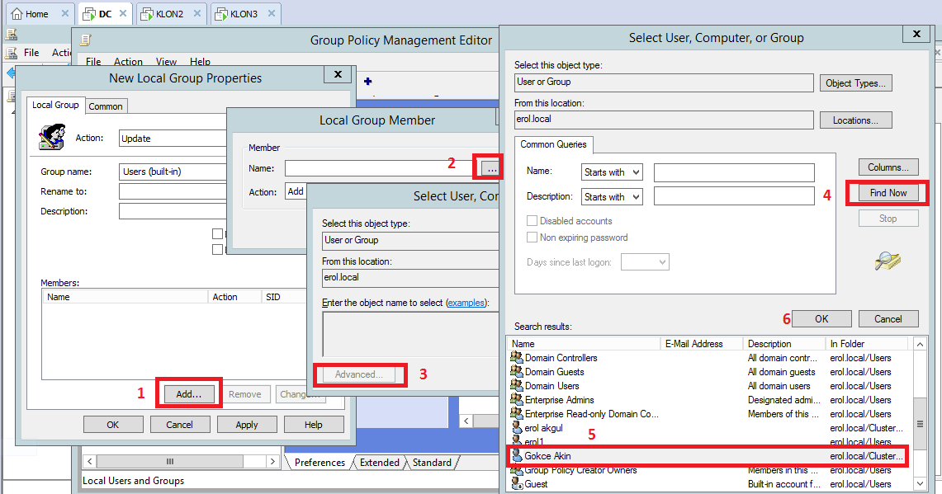Open the examples link
Image resolution: width=942 pixels, height=494 pixels.
[x=466, y=303]
